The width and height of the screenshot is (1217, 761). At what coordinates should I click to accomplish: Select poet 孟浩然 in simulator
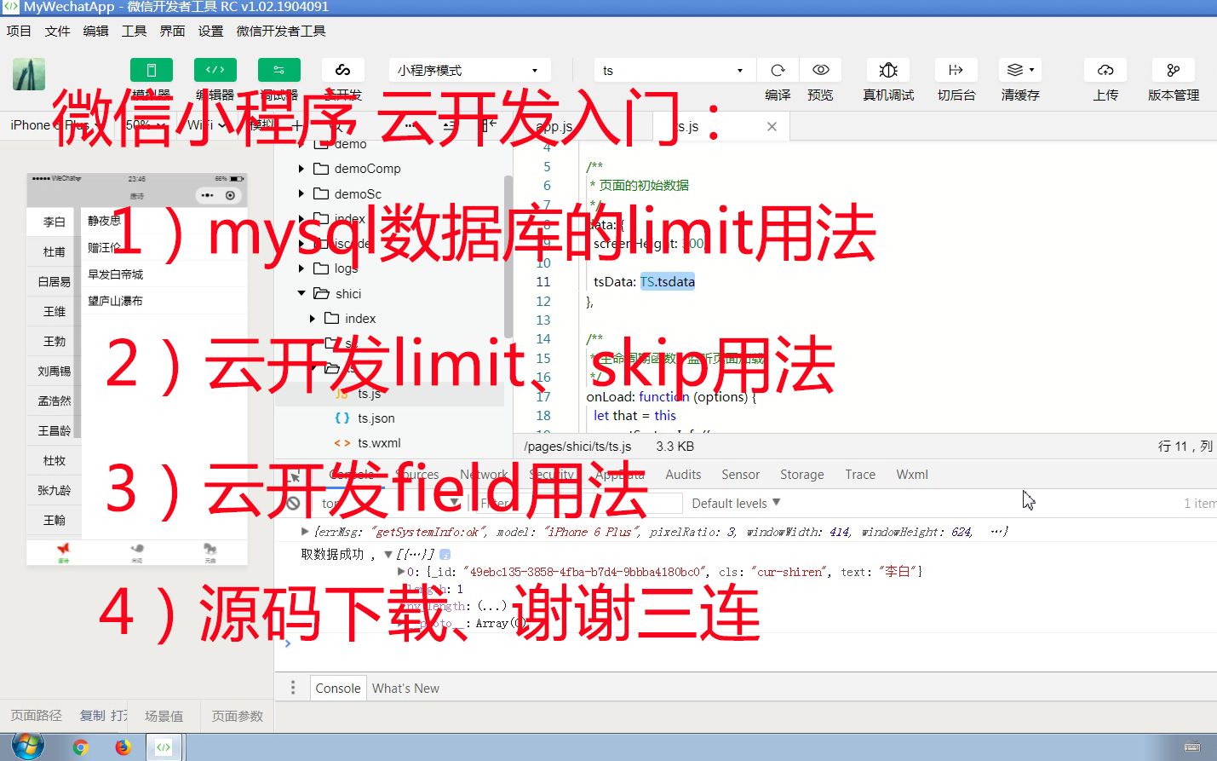coord(54,401)
